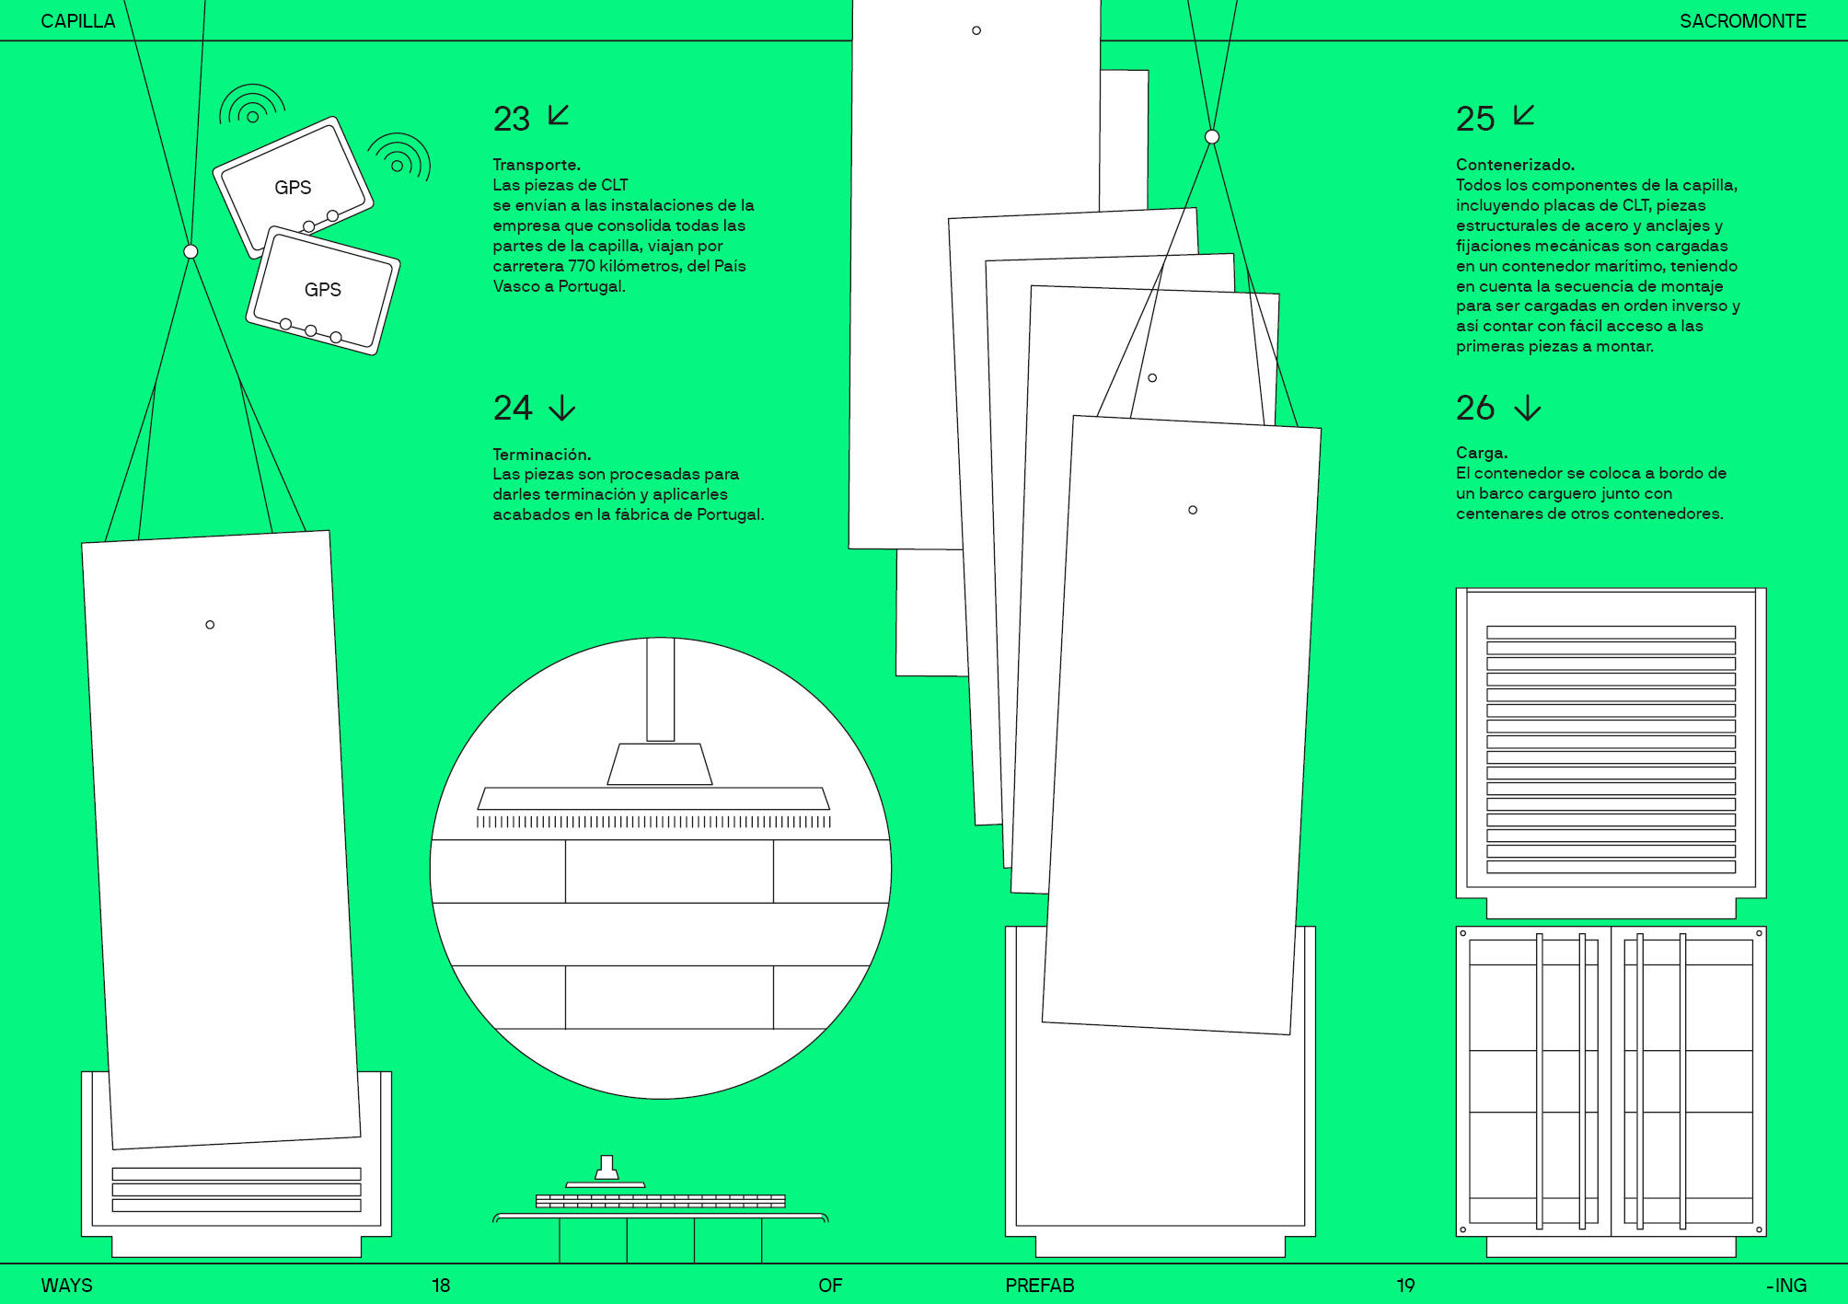Image resolution: width=1848 pixels, height=1304 pixels.
Task: Click the small cargo ship illustration
Action: coord(660,1201)
